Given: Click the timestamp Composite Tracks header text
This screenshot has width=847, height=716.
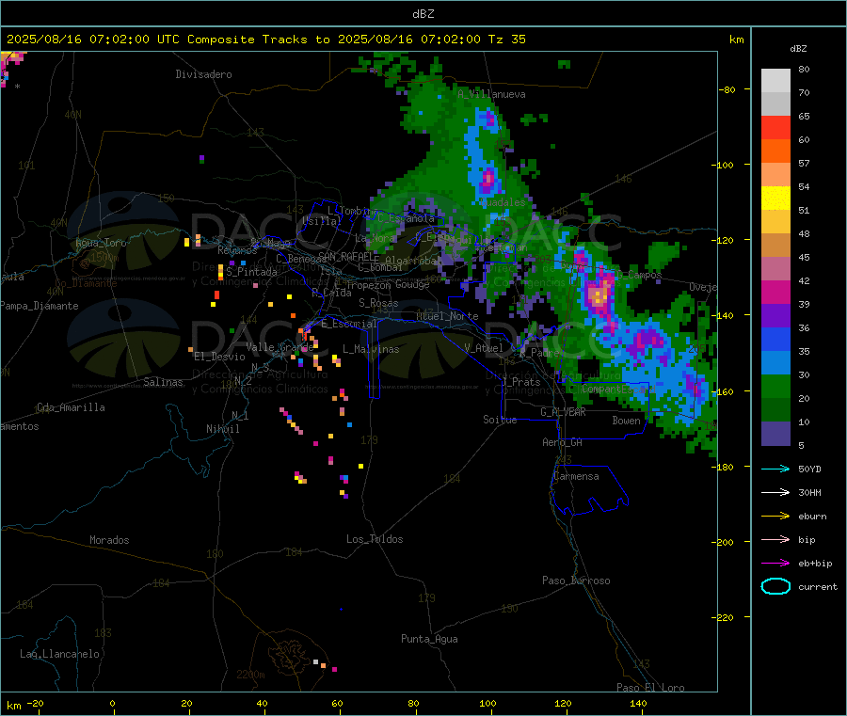Looking at the screenshot, I should pos(266,40).
